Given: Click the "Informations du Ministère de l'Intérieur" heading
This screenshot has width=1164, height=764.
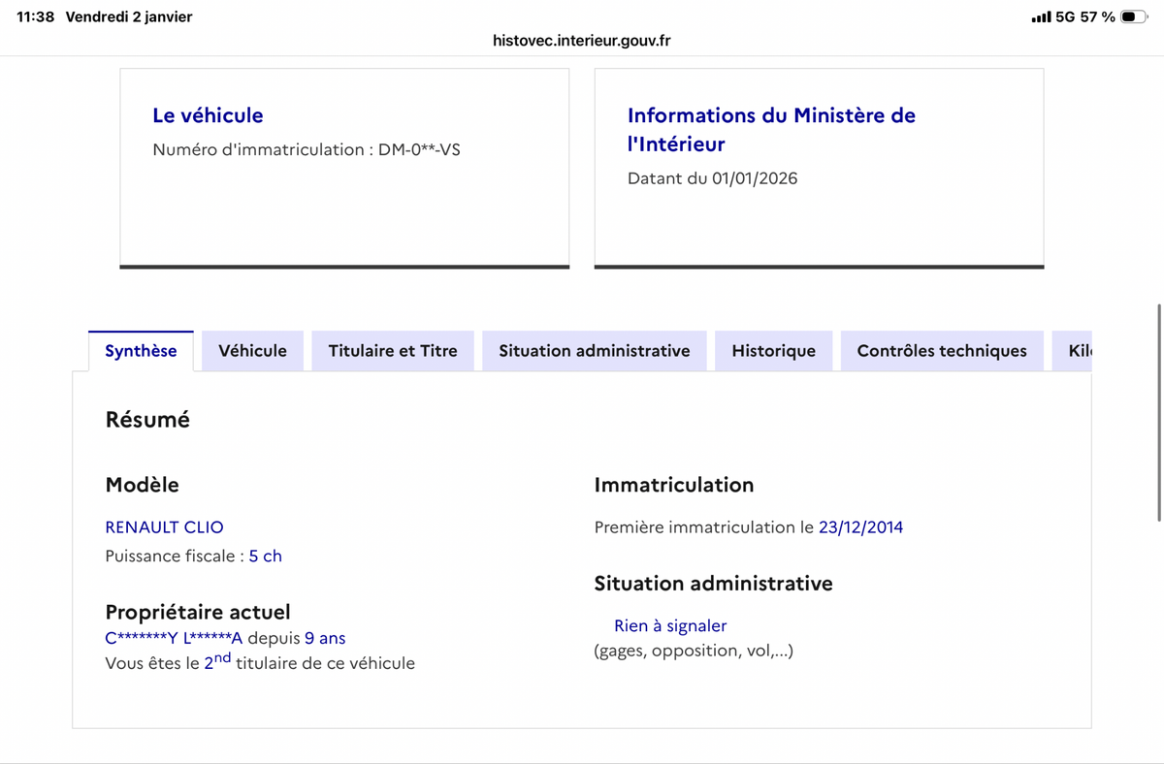Looking at the screenshot, I should [x=771, y=129].
